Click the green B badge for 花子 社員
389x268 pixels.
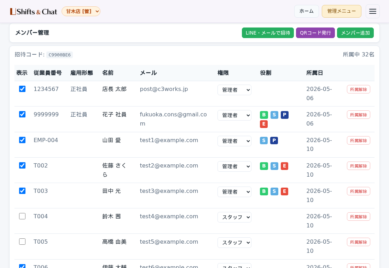[264, 115]
